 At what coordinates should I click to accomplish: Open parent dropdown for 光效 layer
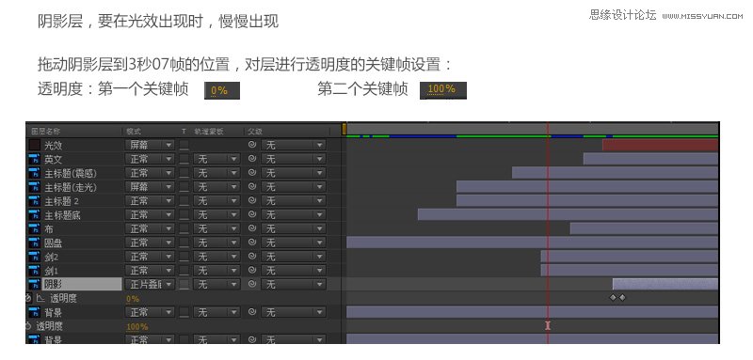pyautogui.click(x=294, y=145)
